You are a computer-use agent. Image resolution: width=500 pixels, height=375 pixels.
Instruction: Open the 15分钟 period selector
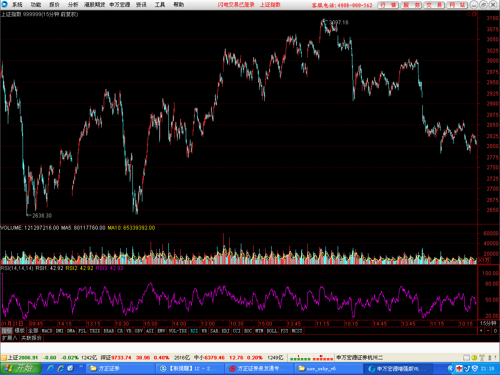coord(488,323)
